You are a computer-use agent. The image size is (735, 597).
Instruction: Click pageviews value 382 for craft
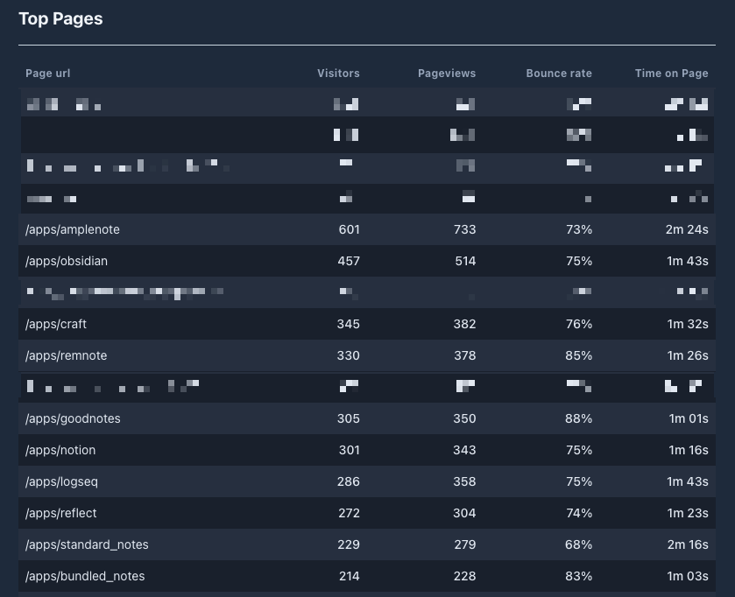tap(465, 324)
